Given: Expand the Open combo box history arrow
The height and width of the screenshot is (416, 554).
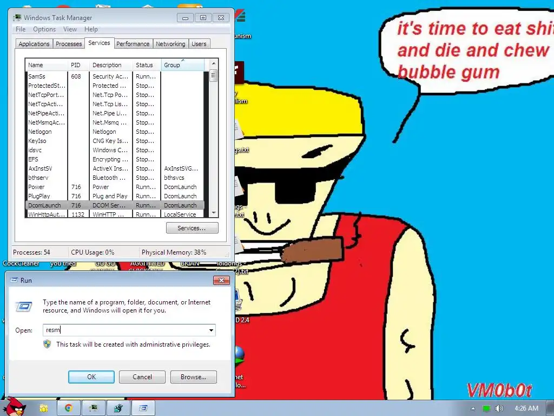Looking at the screenshot, I should (211, 330).
